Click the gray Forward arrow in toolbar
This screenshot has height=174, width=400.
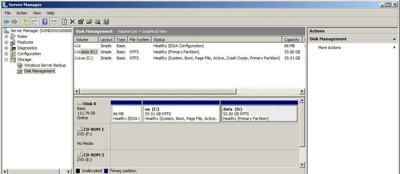14,22
